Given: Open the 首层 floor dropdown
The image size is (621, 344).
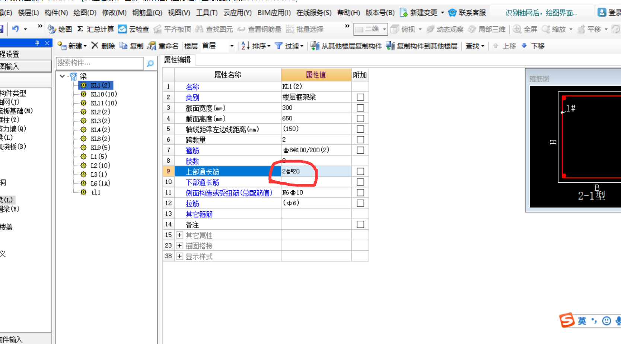Looking at the screenshot, I should pyautogui.click(x=232, y=46).
